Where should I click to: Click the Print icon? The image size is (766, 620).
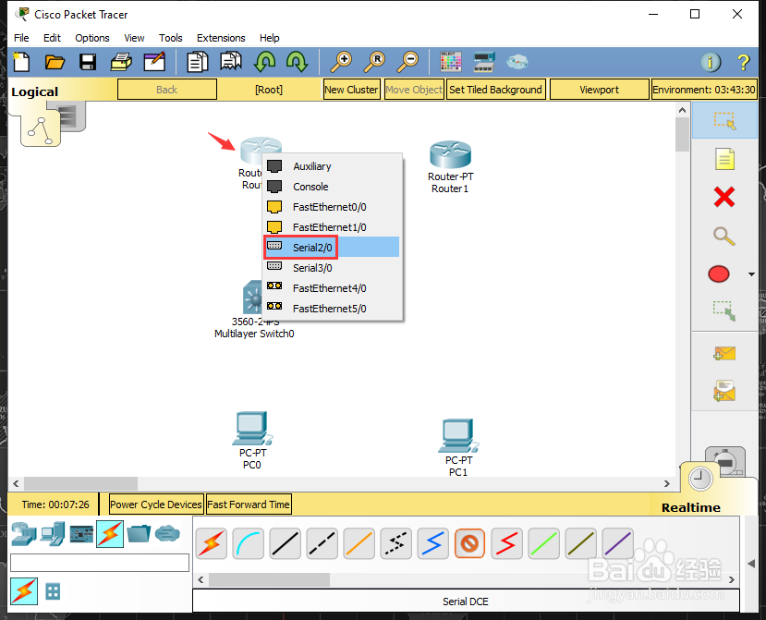point(121,62)
